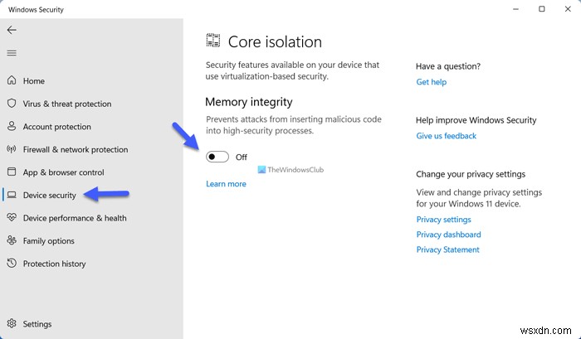Image resolution: width=581 pixels, height=339 pixels.
Task: Click the Protection history clock icon
Action: [x=12, y=264]
